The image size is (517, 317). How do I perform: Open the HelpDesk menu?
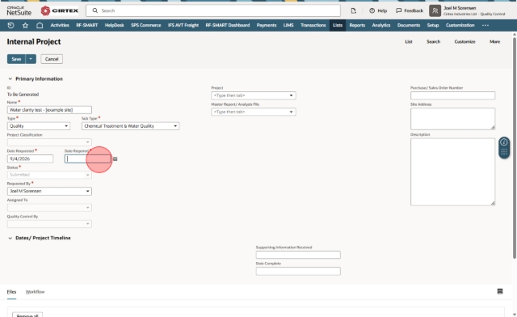tap(115, 25)
